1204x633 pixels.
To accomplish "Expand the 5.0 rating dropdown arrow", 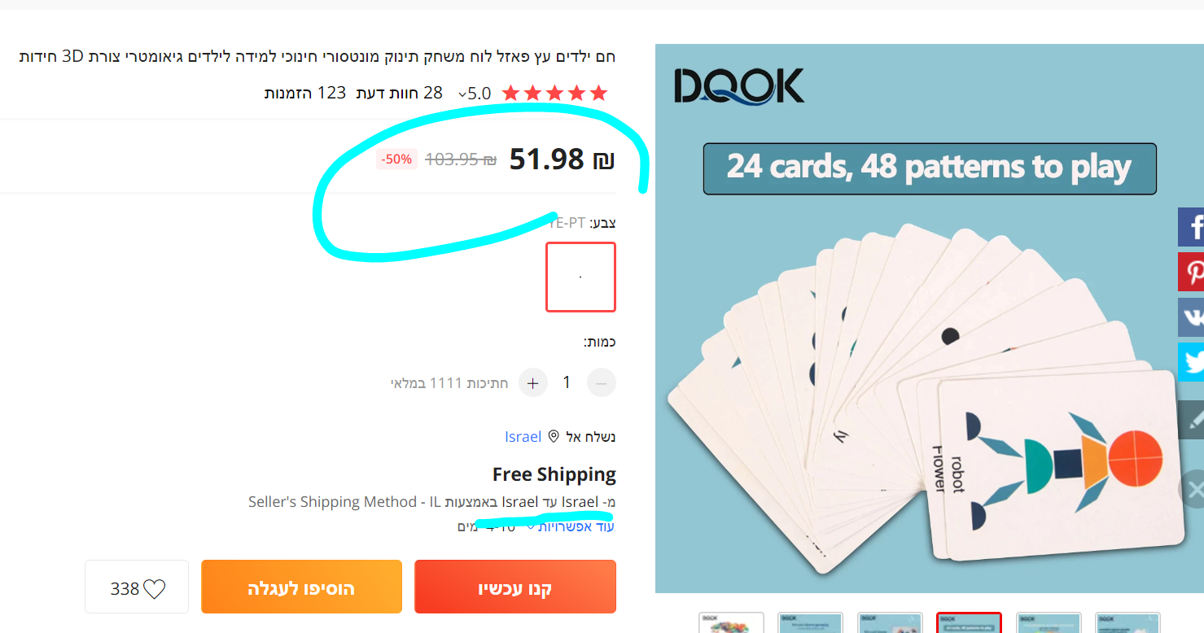I will [462, 94].
